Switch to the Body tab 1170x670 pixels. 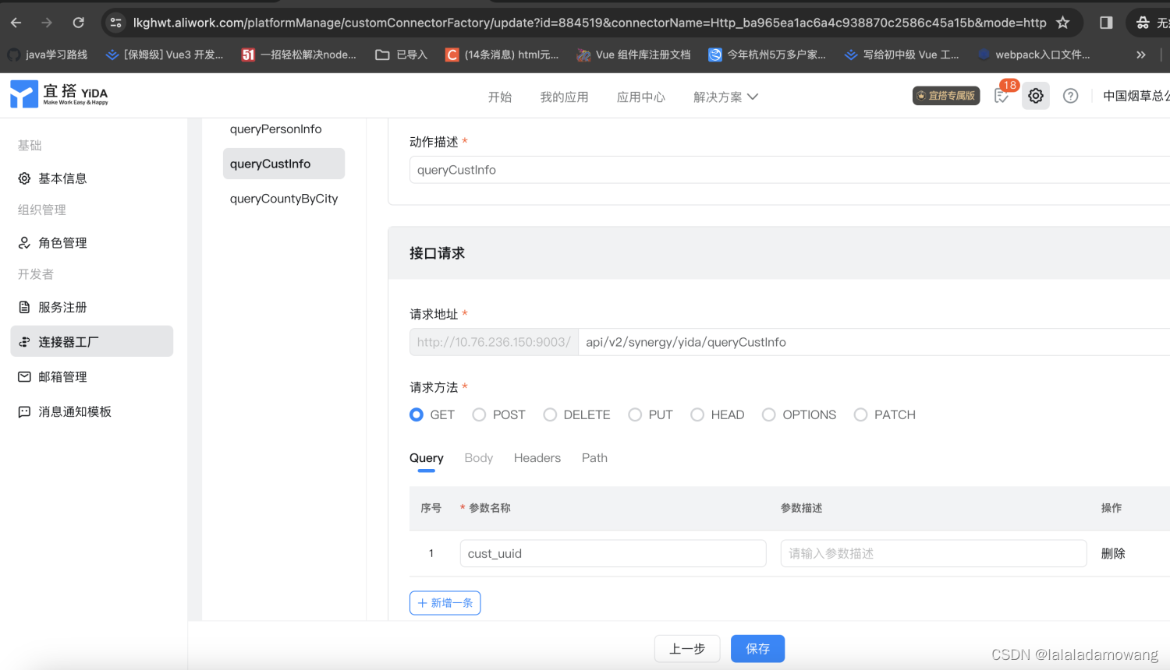[x=479, y=458]
